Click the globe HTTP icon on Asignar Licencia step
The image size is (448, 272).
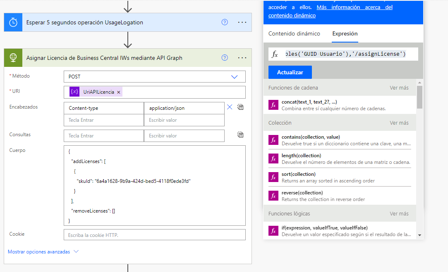click(13, 58)
